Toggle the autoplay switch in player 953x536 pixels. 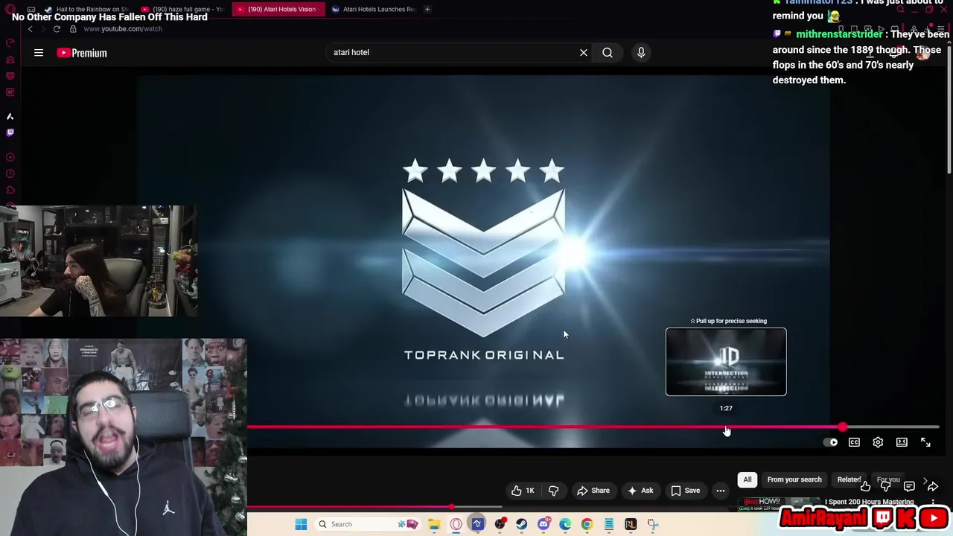830,442
